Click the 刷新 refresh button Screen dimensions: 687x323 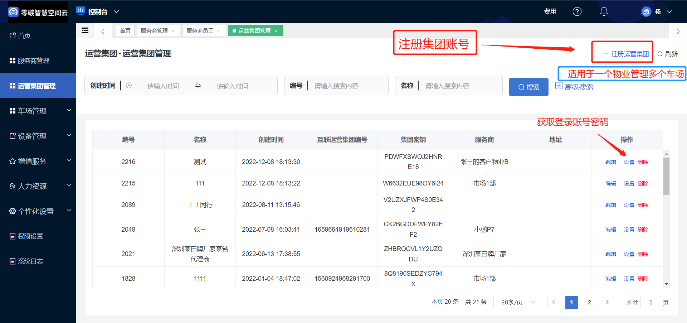click(668, 54)
